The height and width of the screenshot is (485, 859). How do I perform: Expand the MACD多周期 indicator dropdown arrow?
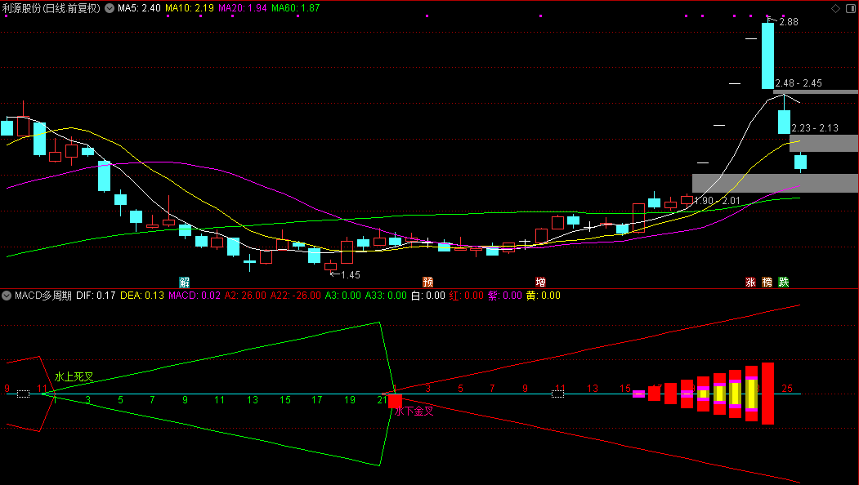click(x=7, y=296)
